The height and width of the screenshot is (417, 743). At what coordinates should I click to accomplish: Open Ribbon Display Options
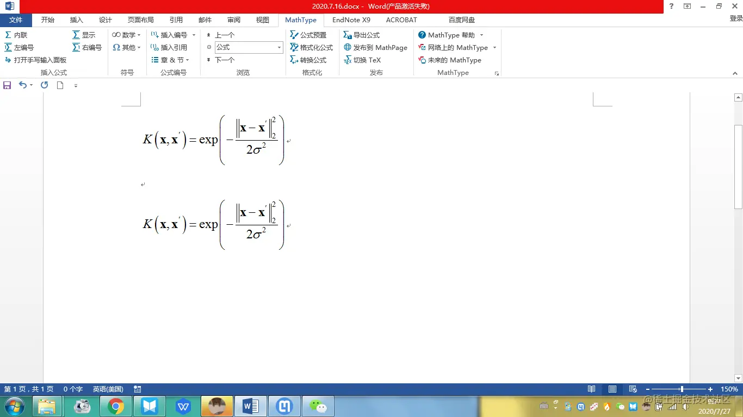point(688,6)
